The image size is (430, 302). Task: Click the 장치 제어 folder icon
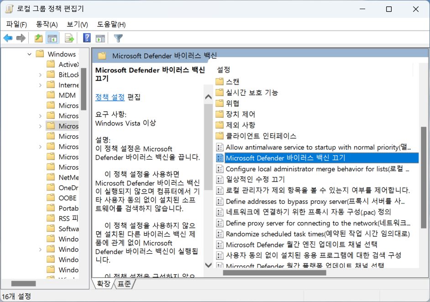coord(220,114)
